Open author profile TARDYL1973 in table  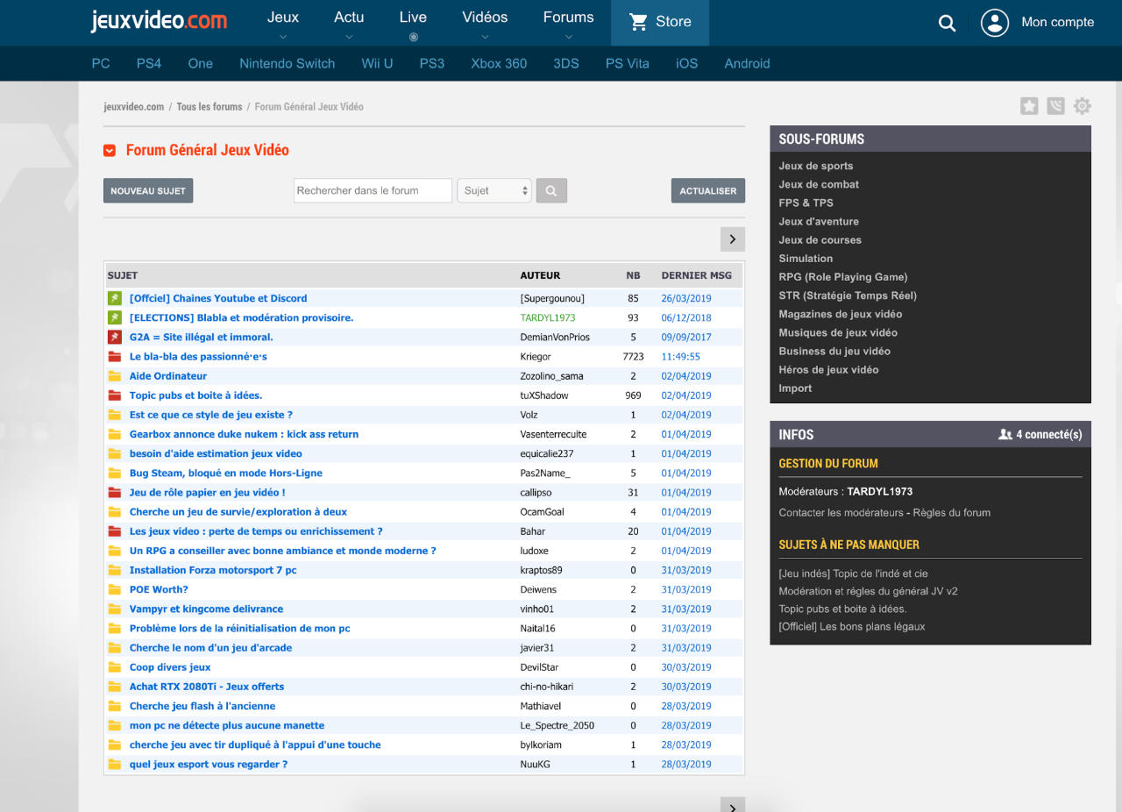coord(548,317)
